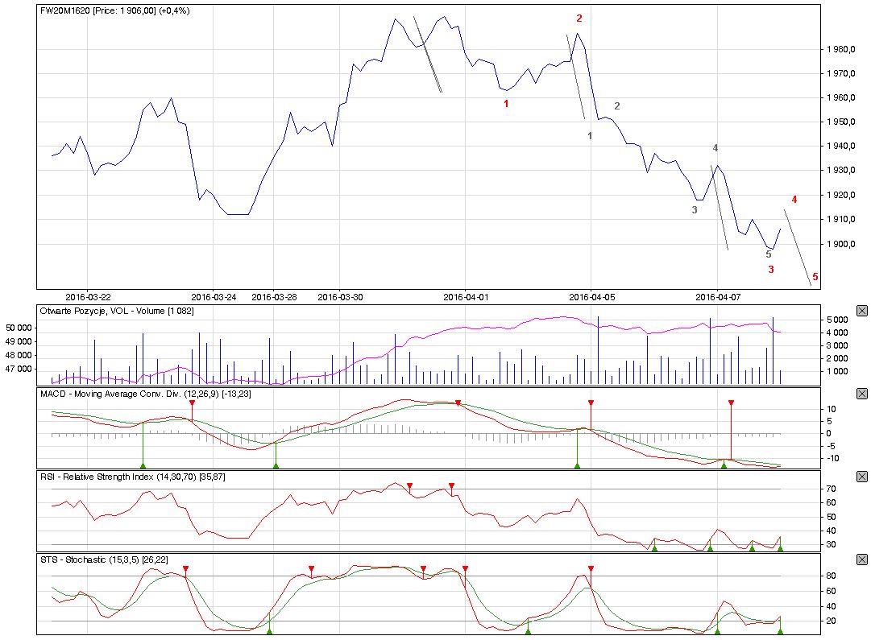Select the red wave label 1
The width and height of the screenshot is (871, 640).
(x=506, y=104)
